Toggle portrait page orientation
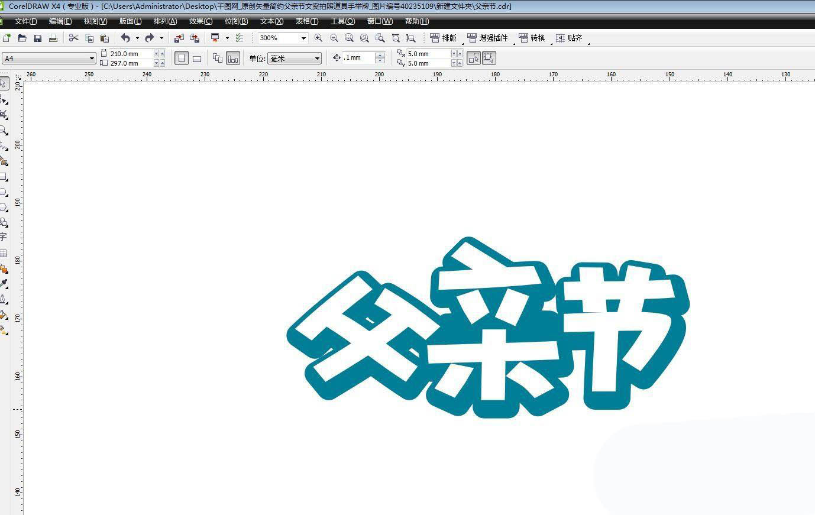815x515 pixels. tap(182, 58)
